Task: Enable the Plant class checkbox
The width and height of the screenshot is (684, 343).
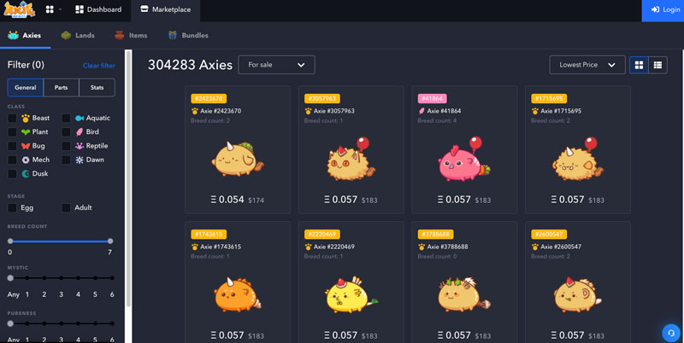Action: coord(12,132)
